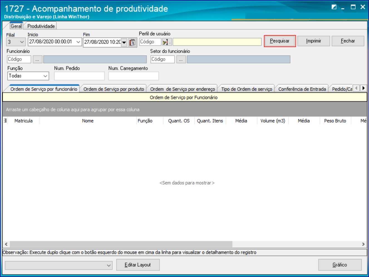Select Ordem de Serviço por funcionário tab
The width and height of the screenshot is (369, 277).
click(44, 89)
